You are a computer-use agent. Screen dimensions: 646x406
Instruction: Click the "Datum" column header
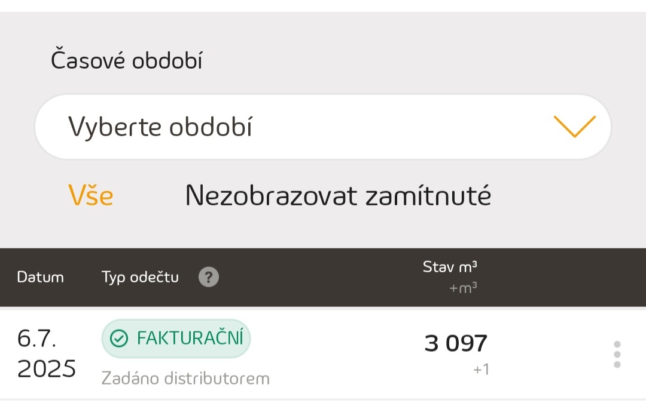[40, 277]
